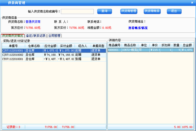
Task: Select record CJ071122010002 row
Action: click(12, 55)
